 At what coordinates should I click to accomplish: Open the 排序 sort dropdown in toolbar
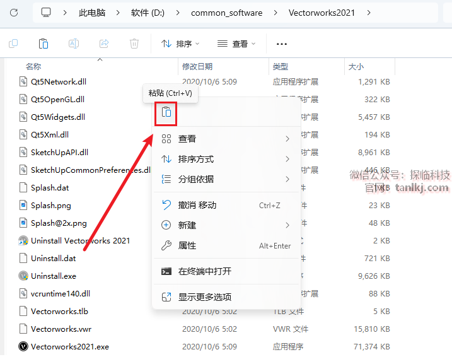point(180,44)
